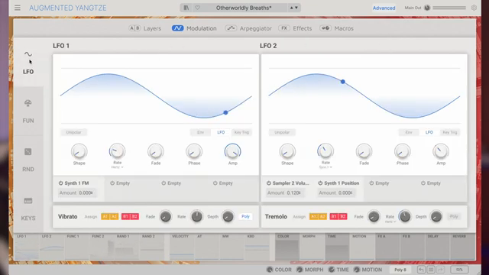This screenshot has height=275, width=489.
Task: Open the Effects tab
Action: tap(295, 28)
